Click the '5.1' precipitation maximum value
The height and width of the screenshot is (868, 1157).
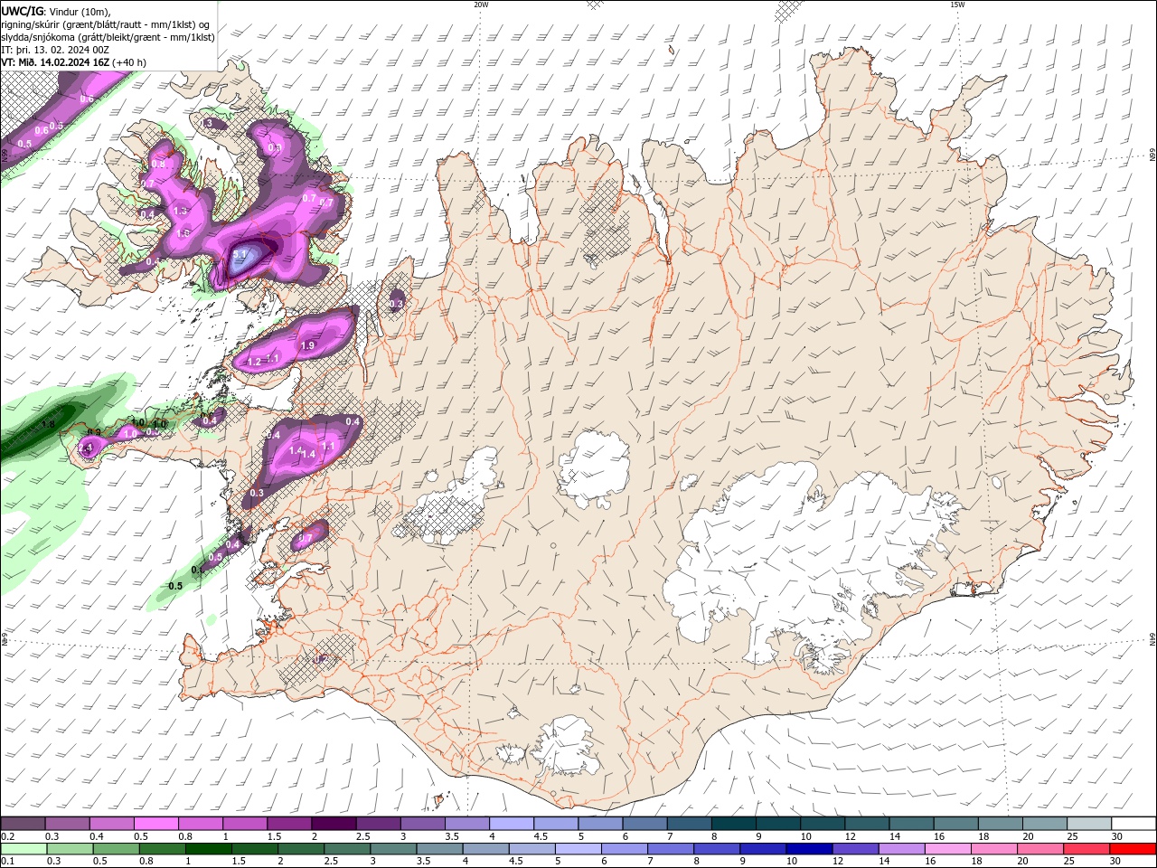(240, 255)
